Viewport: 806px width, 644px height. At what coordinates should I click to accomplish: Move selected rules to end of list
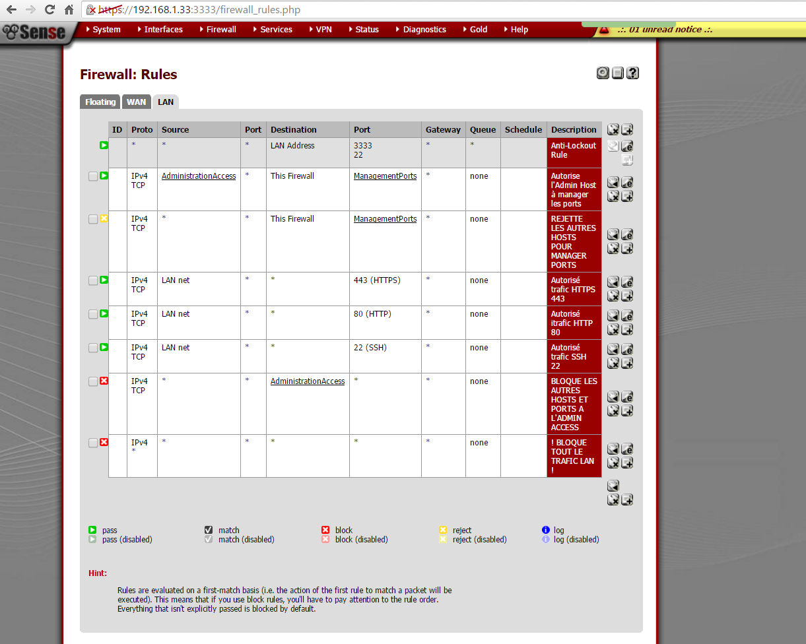click(x=613, y=486)
